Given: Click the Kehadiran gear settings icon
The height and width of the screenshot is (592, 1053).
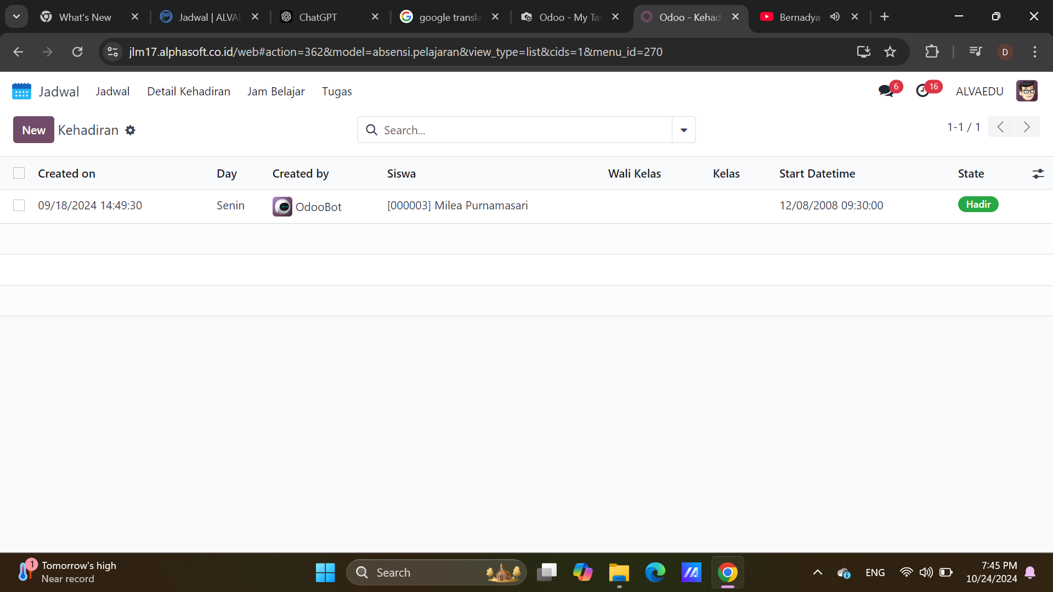Looking at the screenshot, I should point(130,130).
